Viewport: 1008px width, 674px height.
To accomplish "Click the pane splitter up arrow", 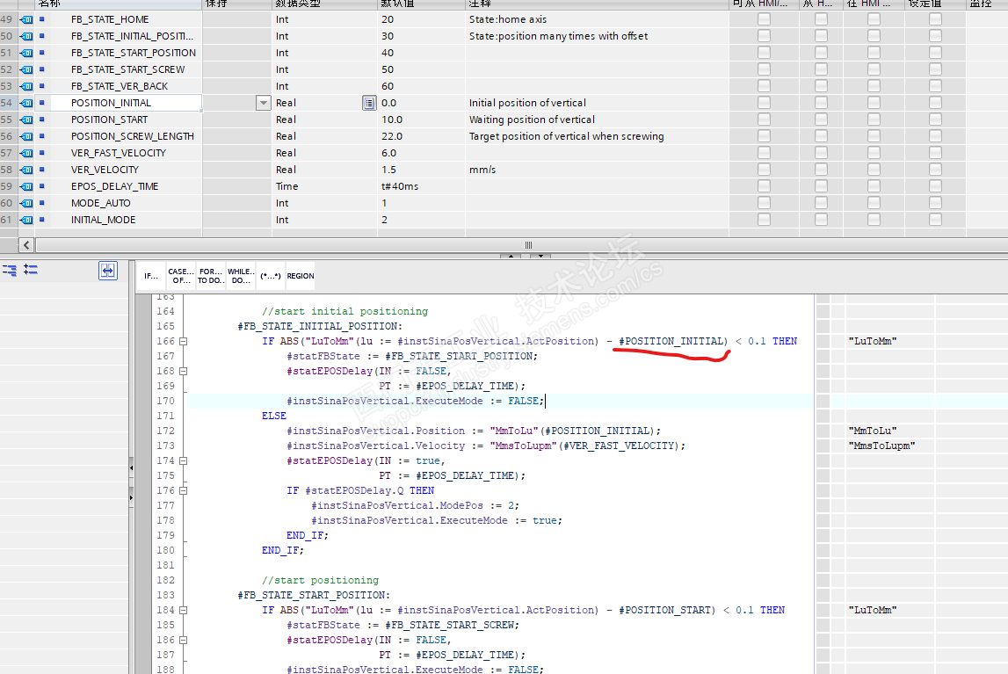I will pyautogui.click(x=511, y=256).
